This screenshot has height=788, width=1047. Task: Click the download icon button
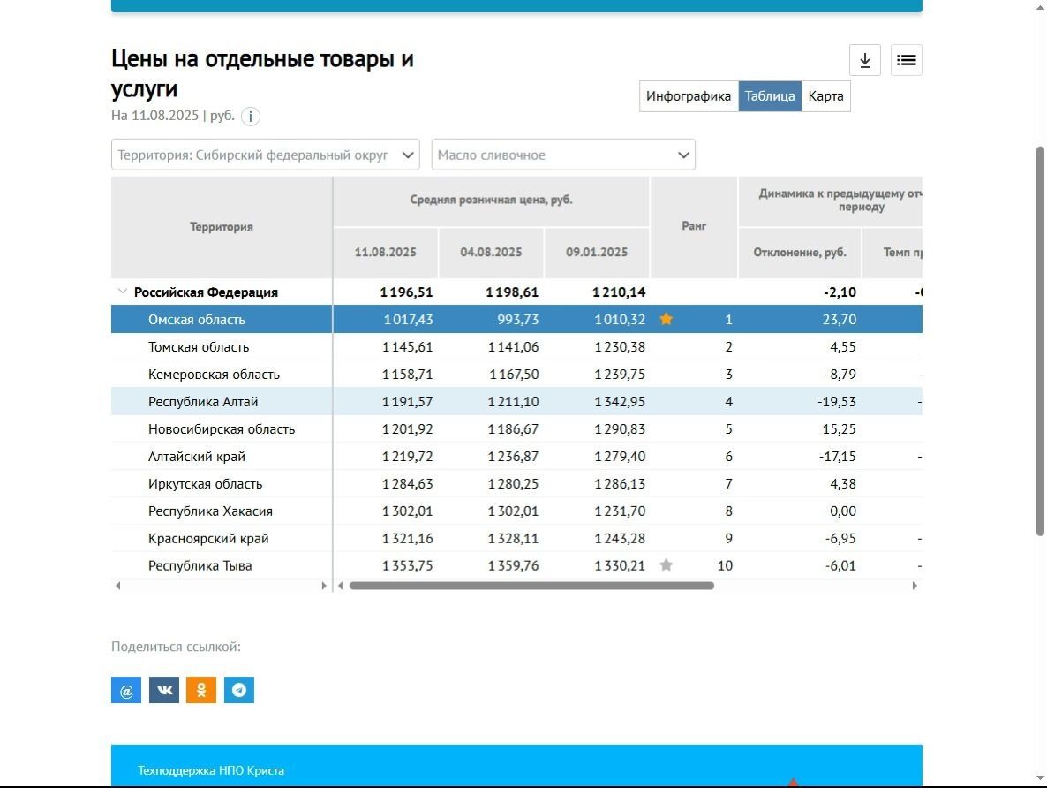point(865,60)
